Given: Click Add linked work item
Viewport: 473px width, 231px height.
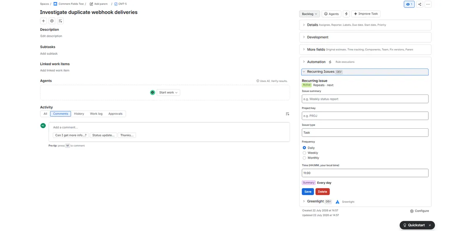Looking at the screenshot, I should [x=55, y=70].
